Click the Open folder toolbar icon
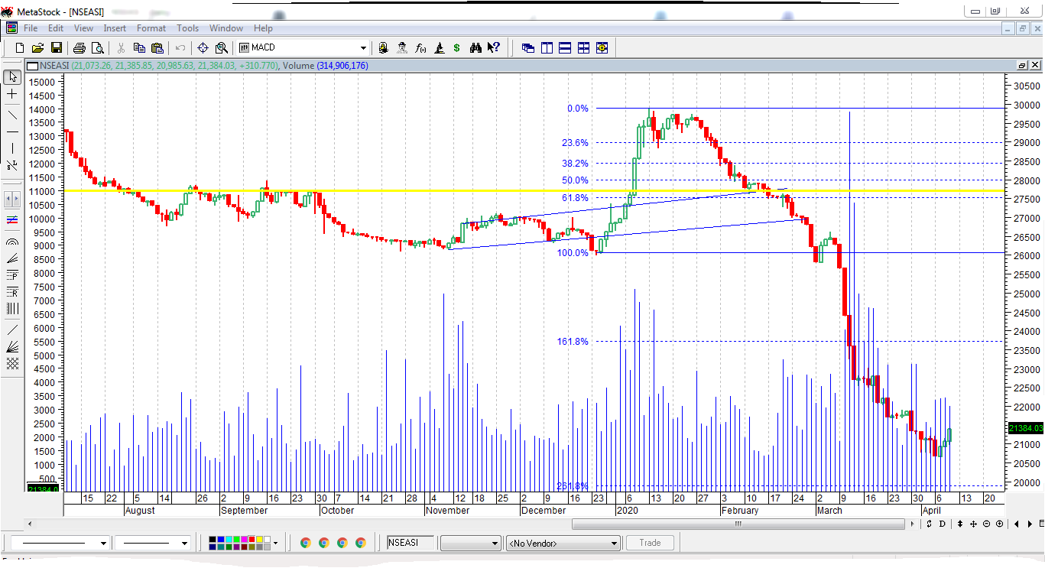 (38, 47)
